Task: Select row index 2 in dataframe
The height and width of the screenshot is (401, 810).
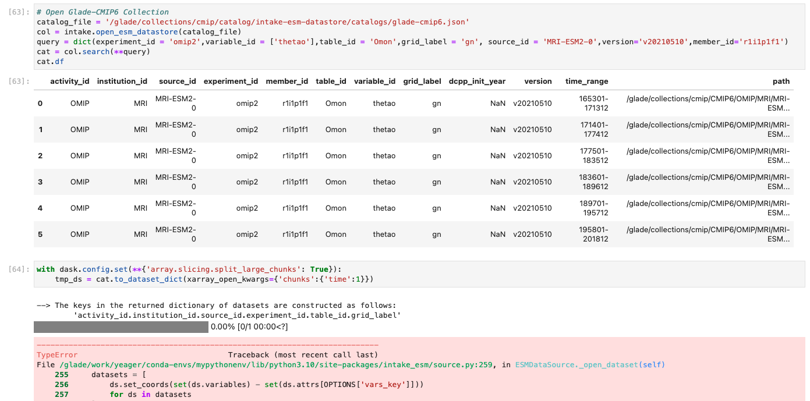Action: click(x=40, y=155)
